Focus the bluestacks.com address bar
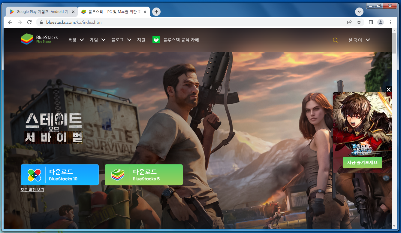This screenshot has height=233, width=401. click(192, 22)
